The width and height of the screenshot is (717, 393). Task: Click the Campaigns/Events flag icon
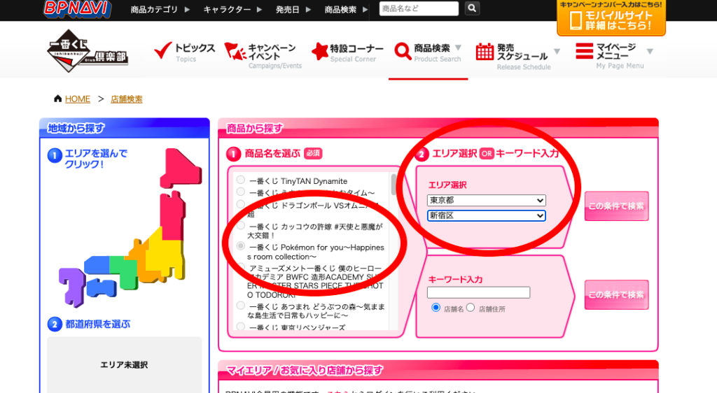point(235,51)
